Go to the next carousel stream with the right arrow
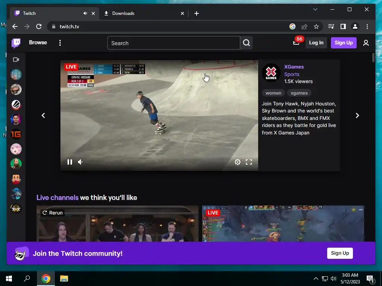 tap(357, 115)
